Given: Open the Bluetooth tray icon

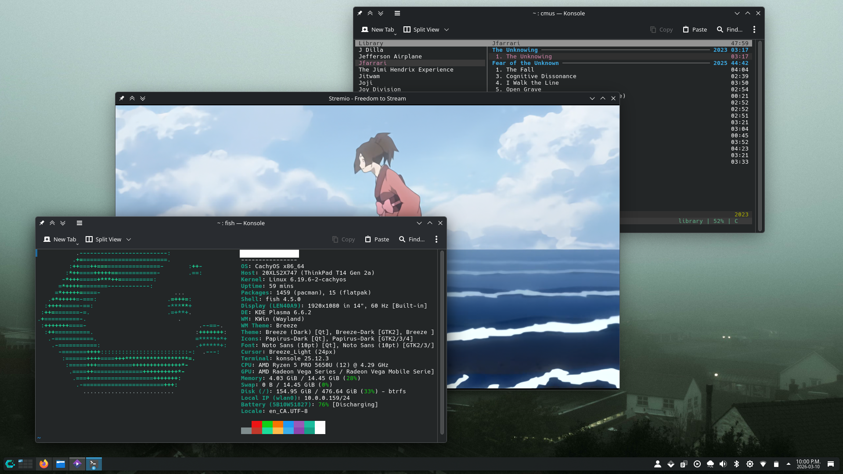Looking at the screenshot, I should point(737,464).
